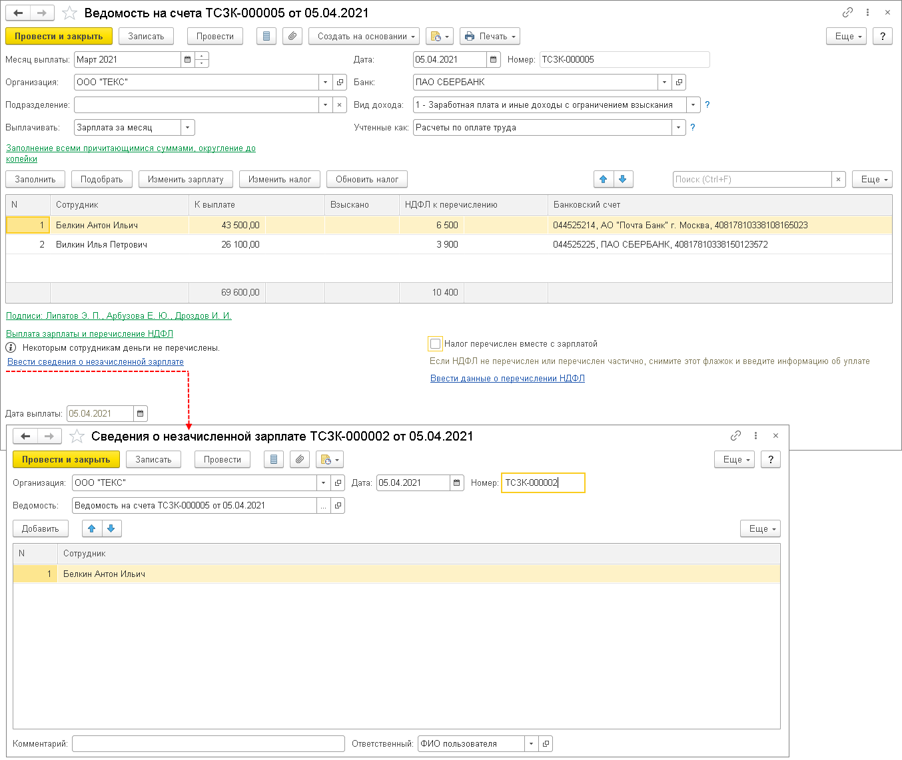
Task: Expand Ответственный dropdown ФИО пользователя
Action: 531,743
